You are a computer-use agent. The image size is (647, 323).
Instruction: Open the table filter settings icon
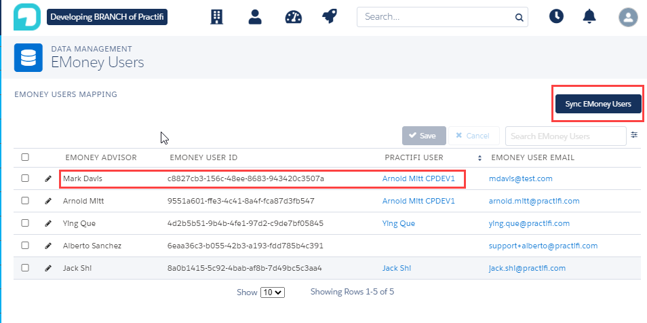point(634,134)
